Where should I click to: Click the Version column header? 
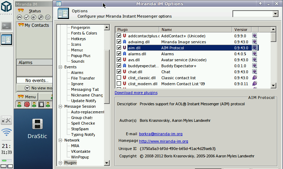coord(241,30)
